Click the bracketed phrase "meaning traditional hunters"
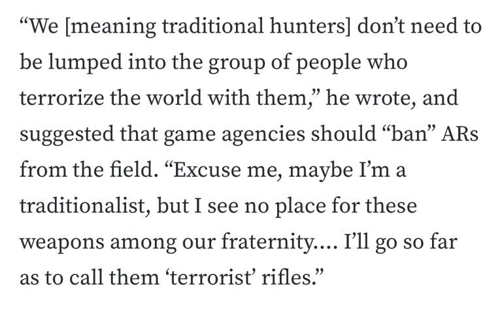The width and height of the screenshot is (502, 326). pos(208,26)
